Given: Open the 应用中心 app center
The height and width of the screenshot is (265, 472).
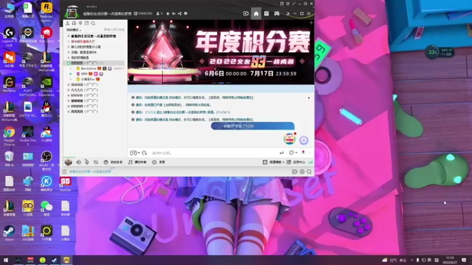Looking at the screenshot, I should pyautogui.click(x=296, y=162).
